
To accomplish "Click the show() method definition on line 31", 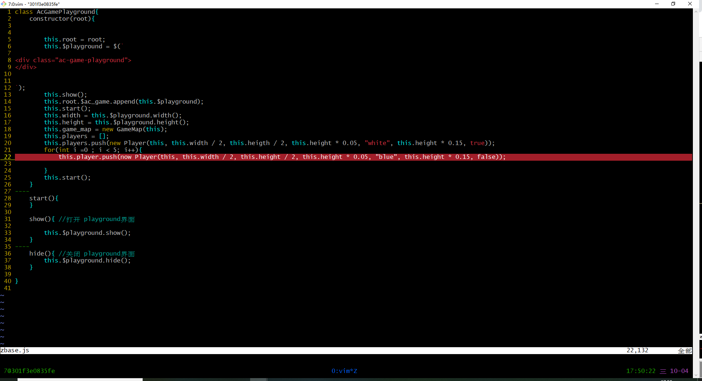I will click(40, 219).
